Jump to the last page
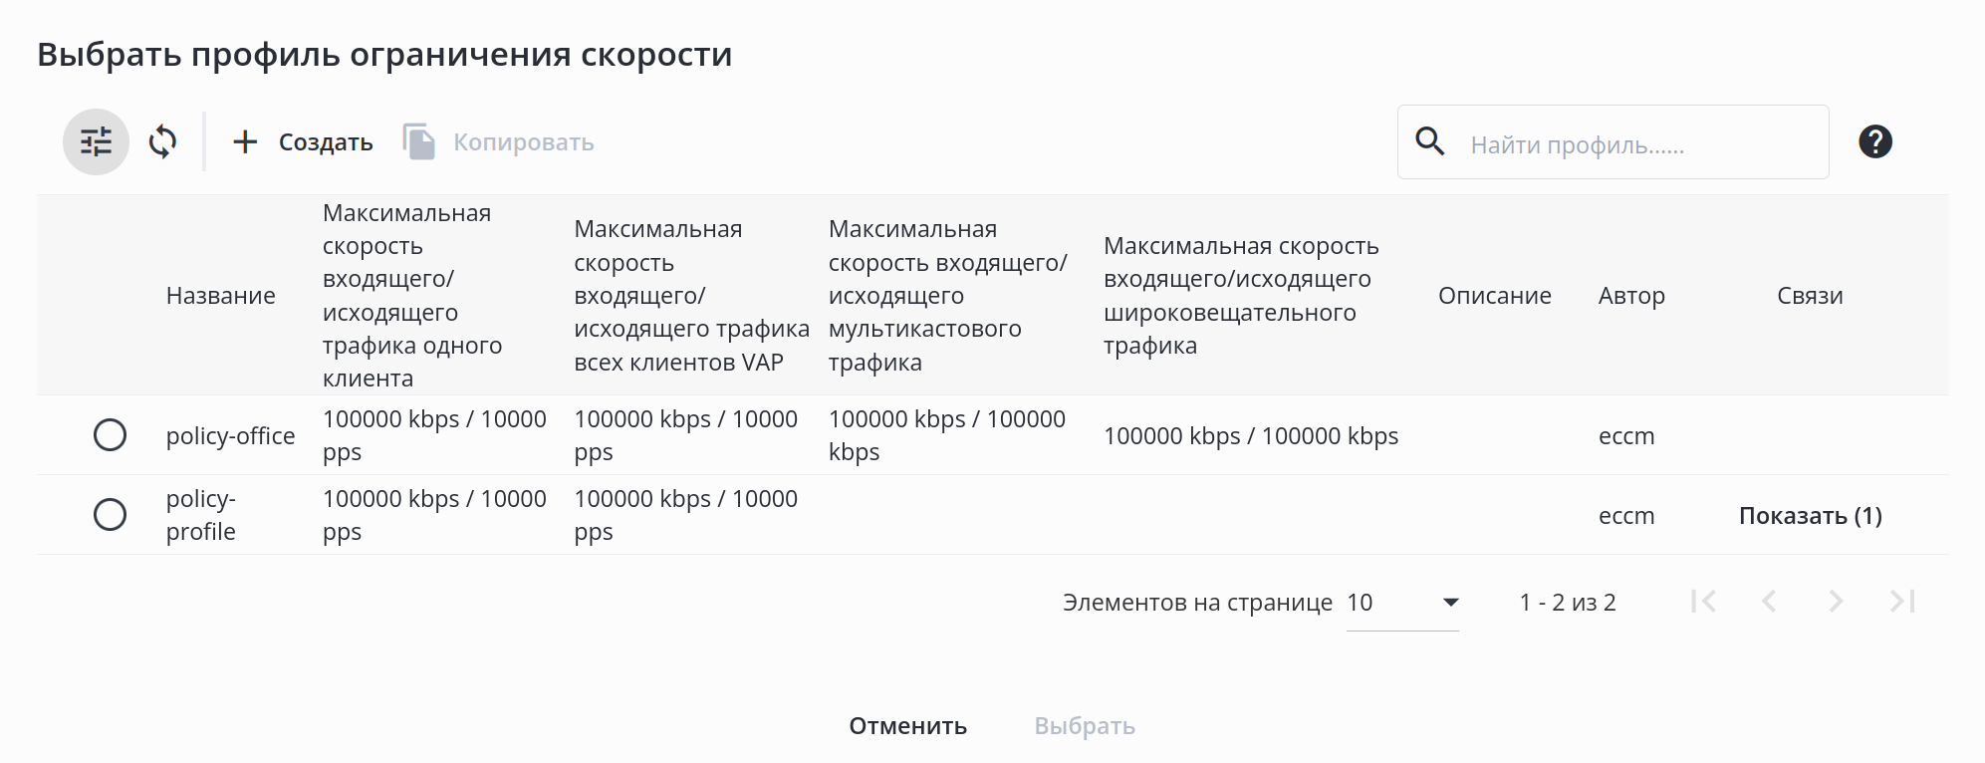 pyautogui.click(x=1902, y=602)
